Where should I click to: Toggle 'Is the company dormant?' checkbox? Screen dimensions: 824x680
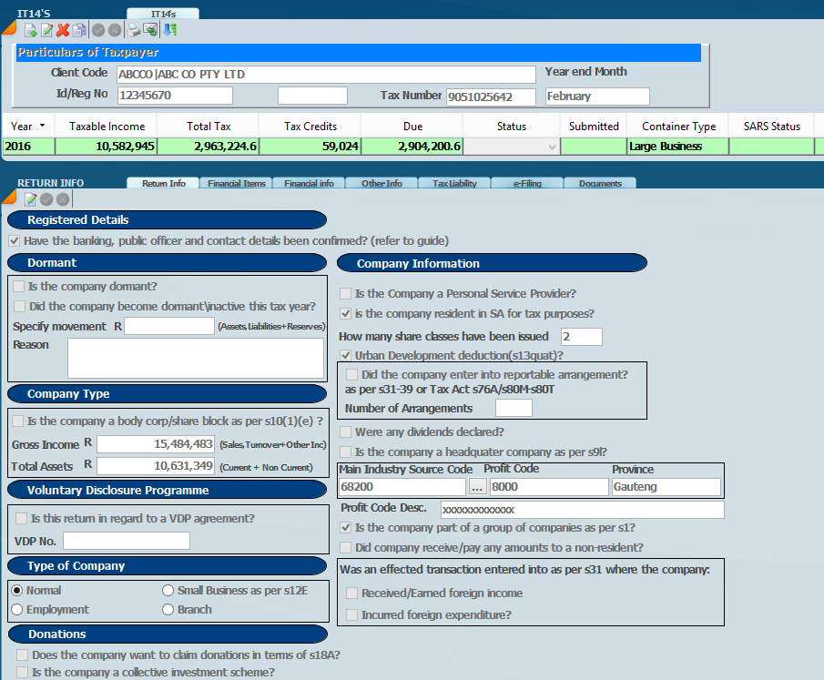pyautogui.click(x=19, y=287)
